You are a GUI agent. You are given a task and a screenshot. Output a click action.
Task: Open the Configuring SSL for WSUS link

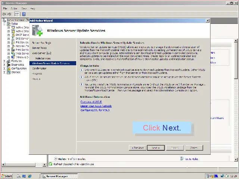pyautogui.click(x=95, y=110)
